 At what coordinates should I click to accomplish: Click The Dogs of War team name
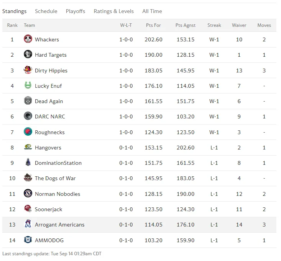click(55, 179)
